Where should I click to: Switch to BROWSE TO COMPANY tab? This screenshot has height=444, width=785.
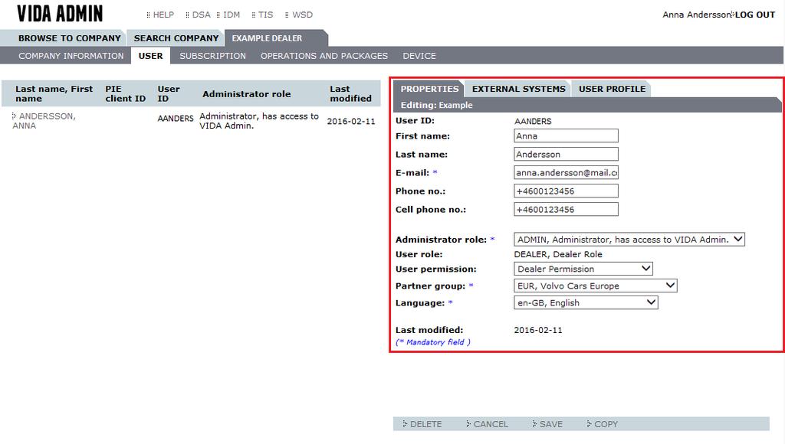point(70,38)
